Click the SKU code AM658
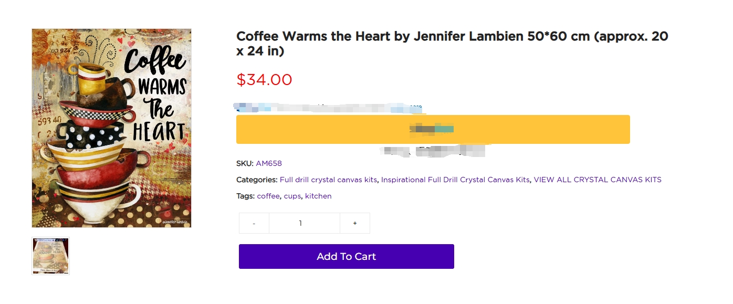The width and height of the screenshot is (733, 304). [x=269, y=163]
